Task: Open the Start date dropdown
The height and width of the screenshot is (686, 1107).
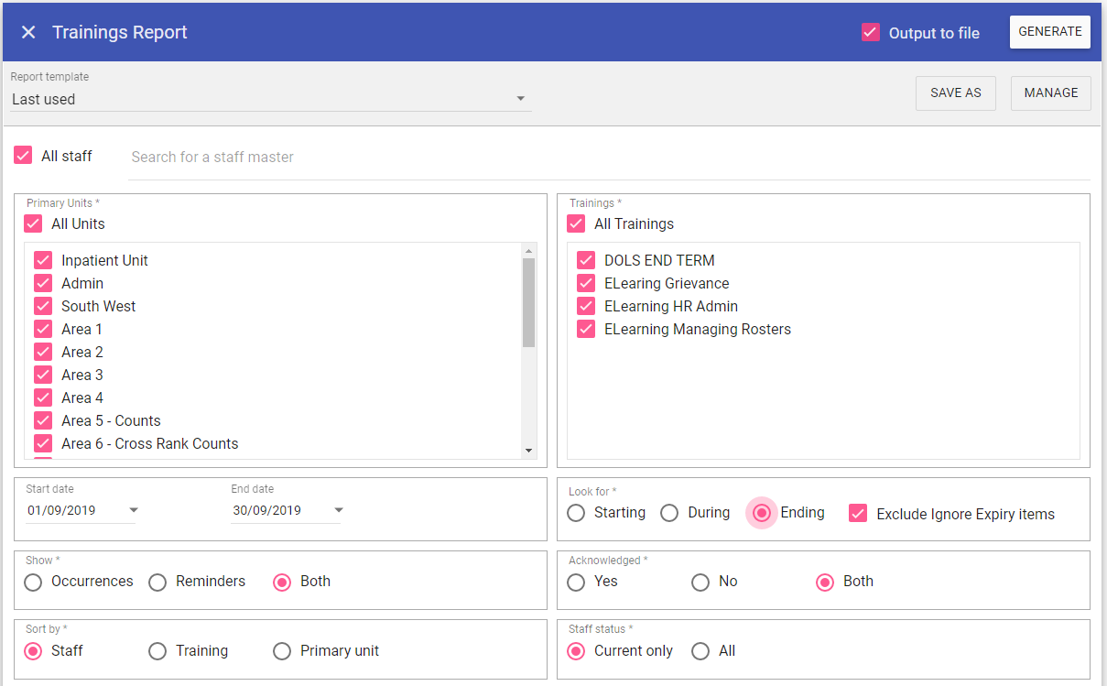Action: point(134,510)
